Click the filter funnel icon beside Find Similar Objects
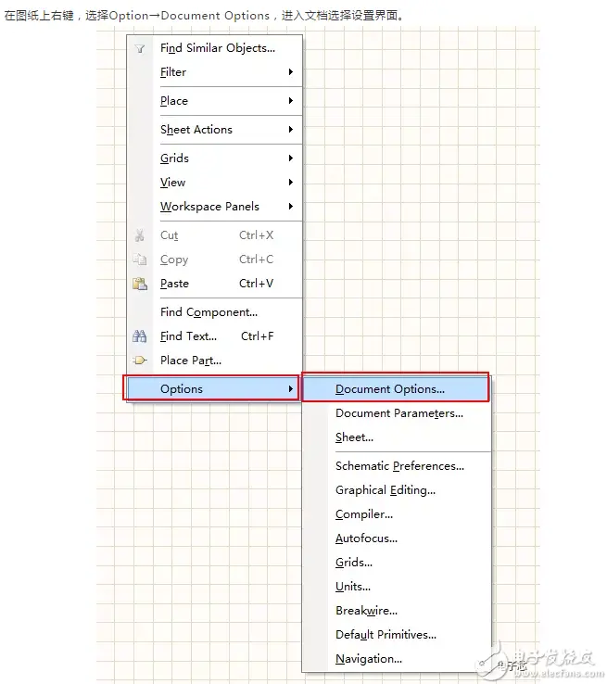The width and height of the screenshot is (607, 684). (140, 48)
